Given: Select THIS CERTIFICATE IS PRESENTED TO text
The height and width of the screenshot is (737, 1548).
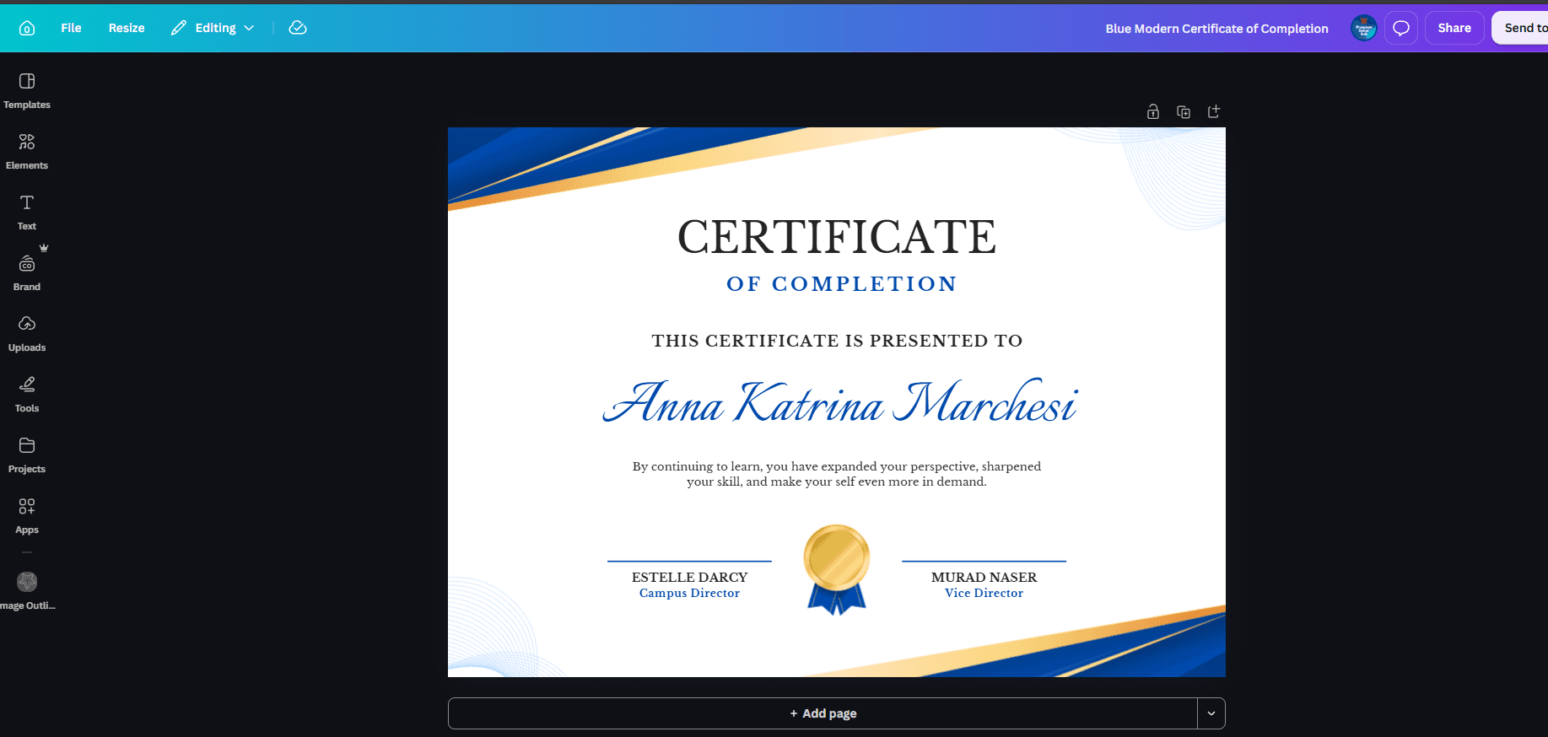Looking at the screenshot, I should (837, 341).
